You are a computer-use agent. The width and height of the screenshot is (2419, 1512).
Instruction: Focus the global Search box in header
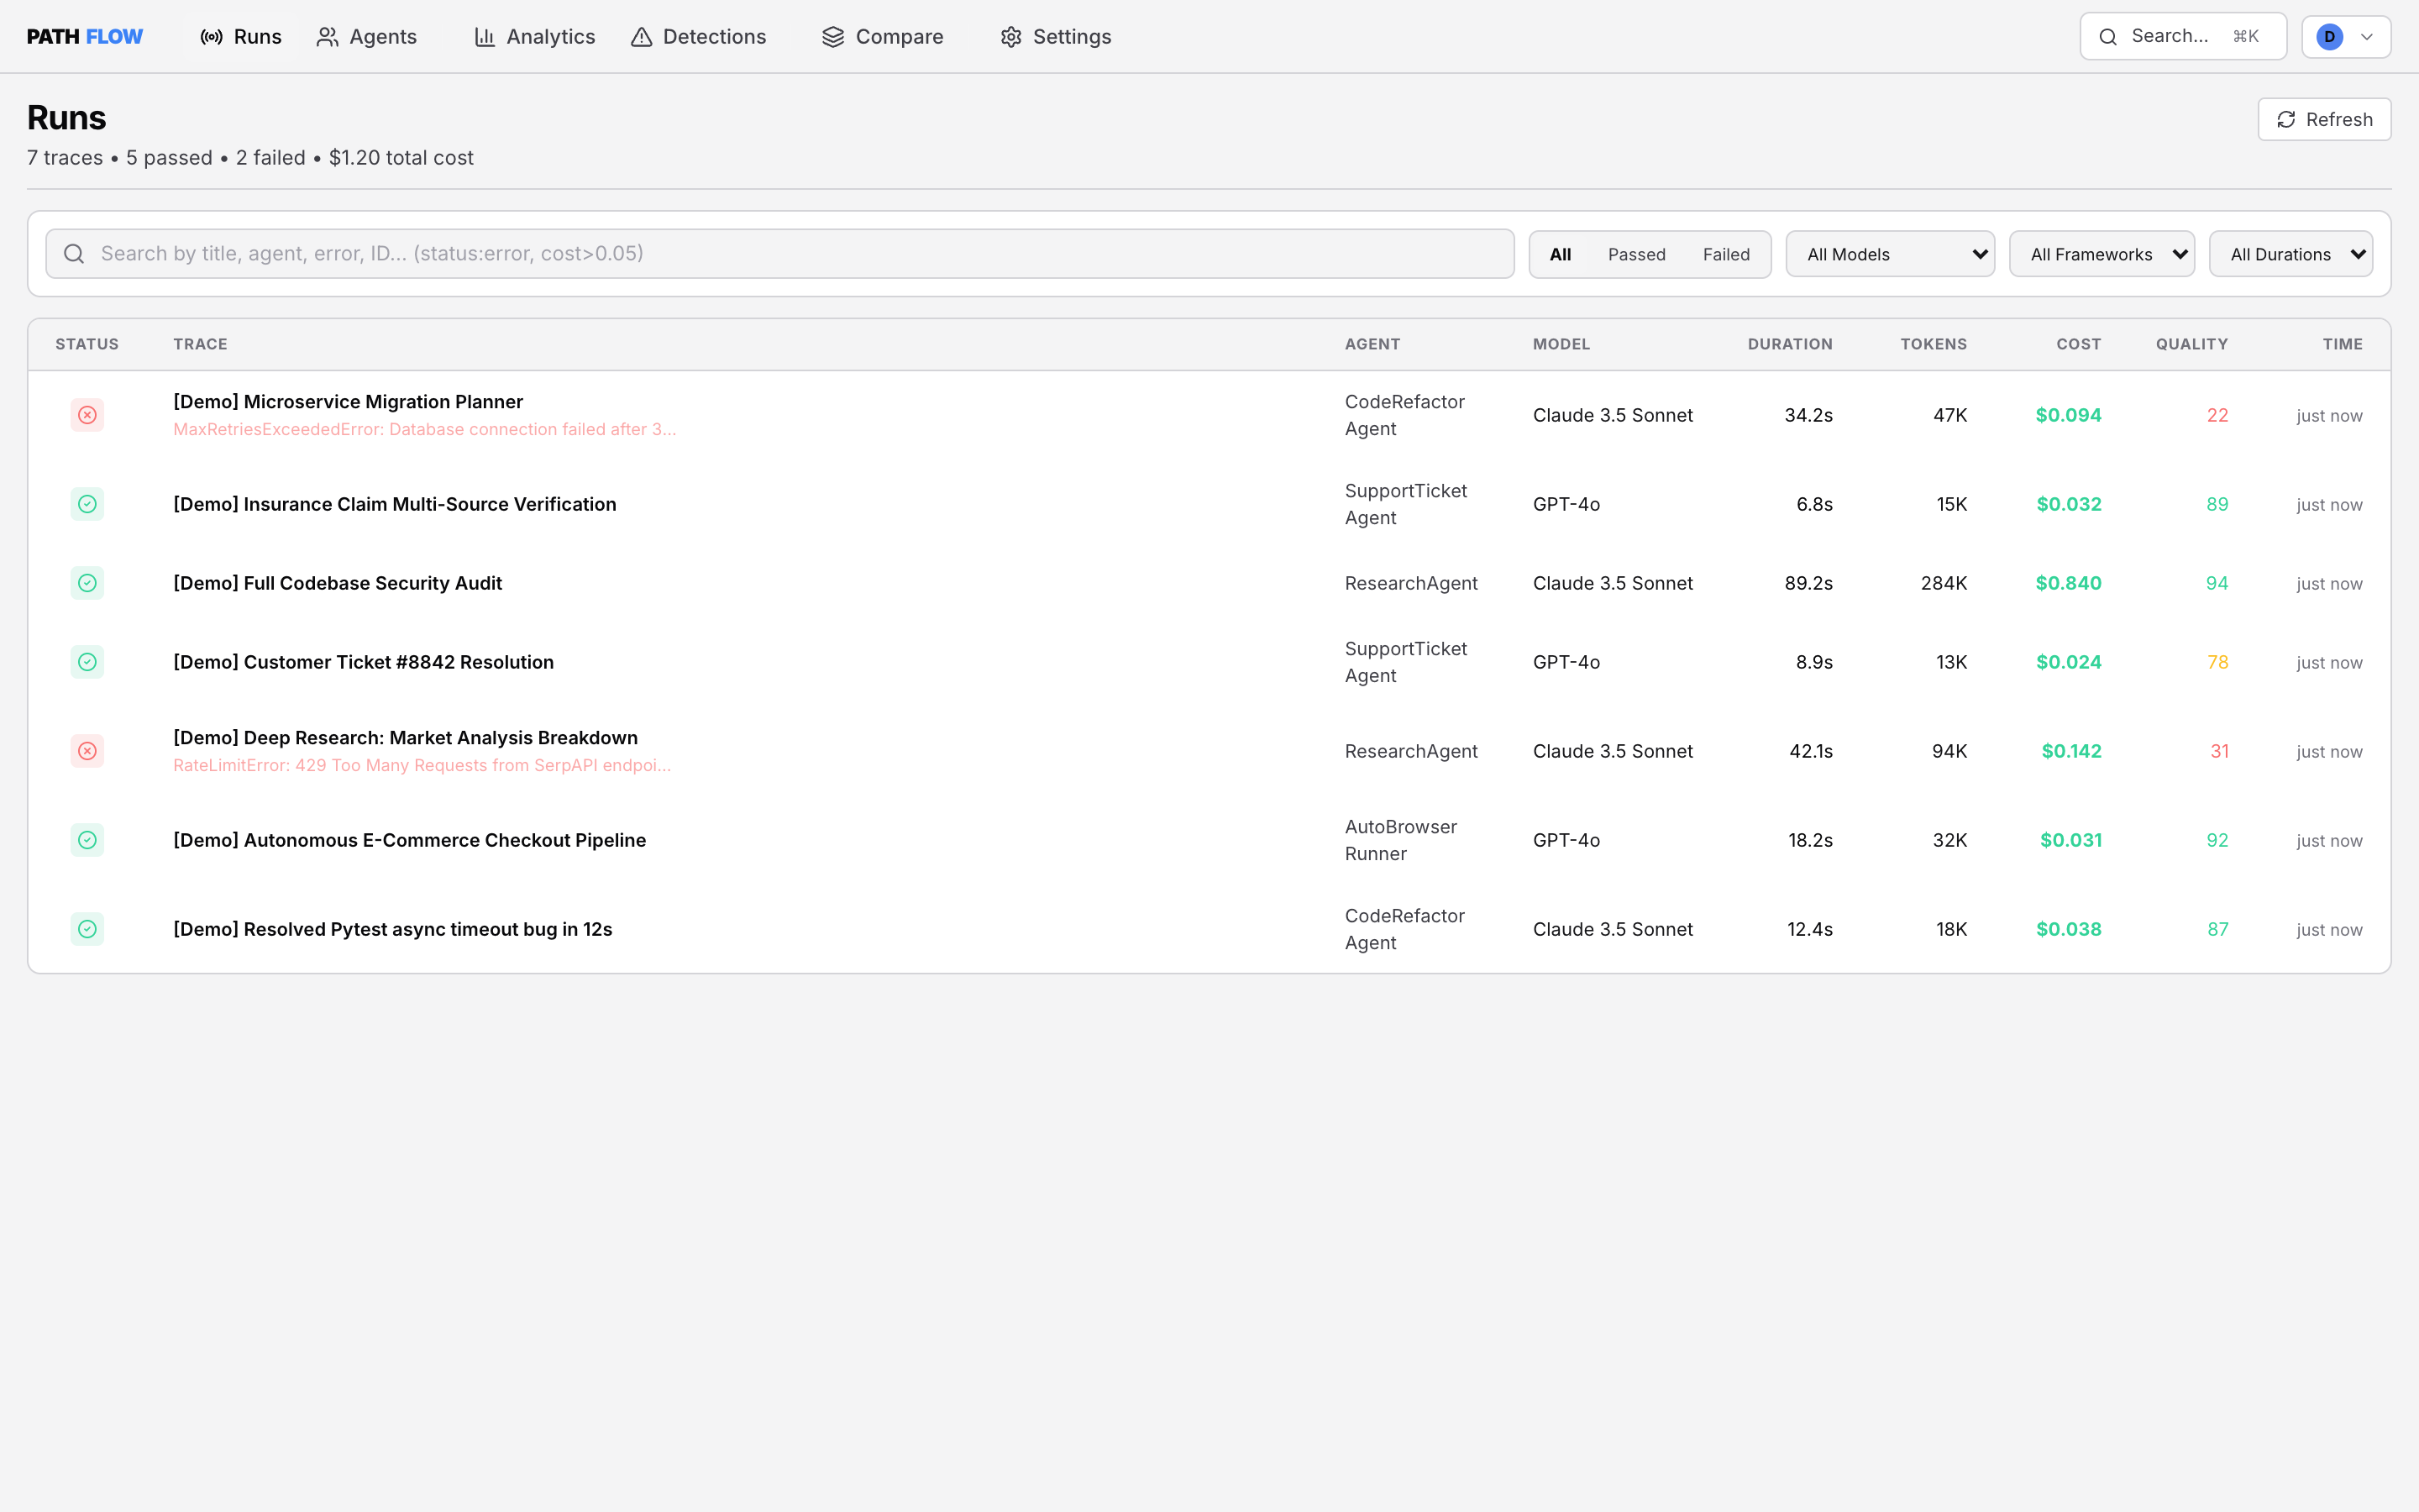click(2183, 37)
